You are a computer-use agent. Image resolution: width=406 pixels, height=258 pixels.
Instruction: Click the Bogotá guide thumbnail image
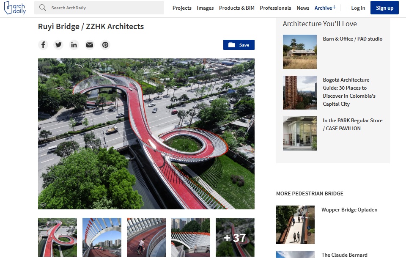click(299, 93)
